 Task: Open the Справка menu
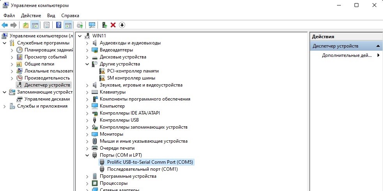pyautogui.click(x=70, y=15)
